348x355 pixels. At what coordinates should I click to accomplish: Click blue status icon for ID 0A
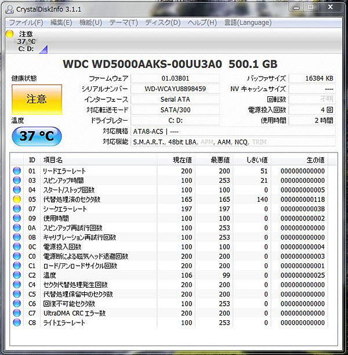17,227
